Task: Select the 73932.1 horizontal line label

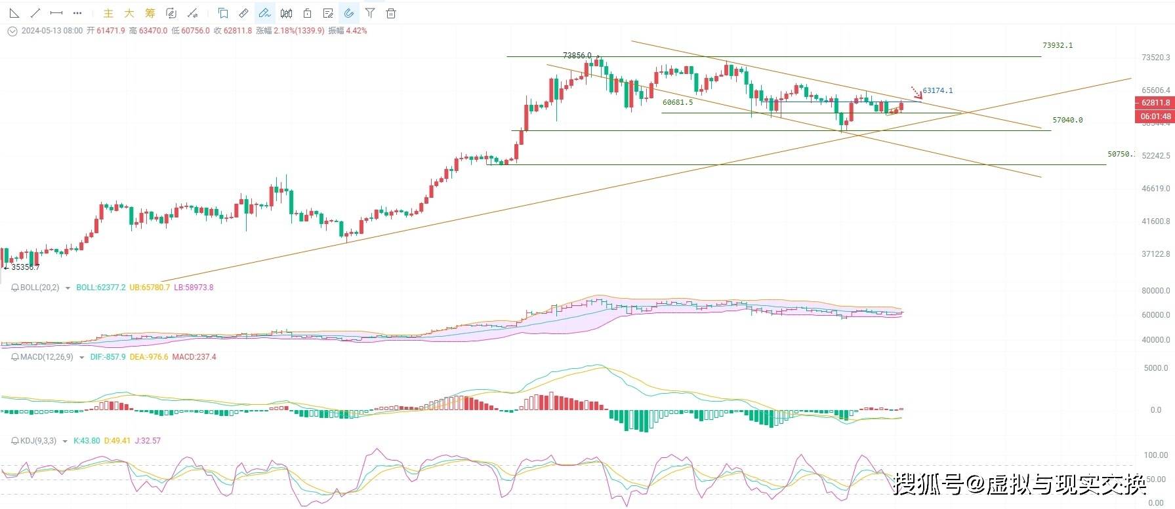Action: 1058,45
